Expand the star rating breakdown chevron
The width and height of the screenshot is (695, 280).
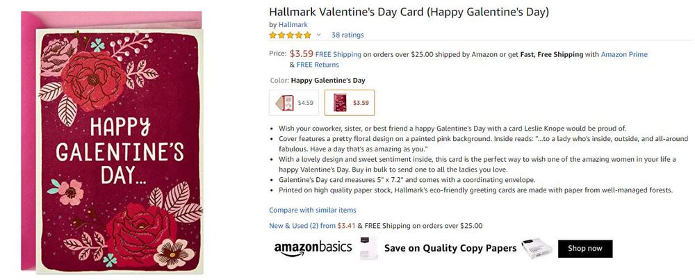(x=319, y=35)
